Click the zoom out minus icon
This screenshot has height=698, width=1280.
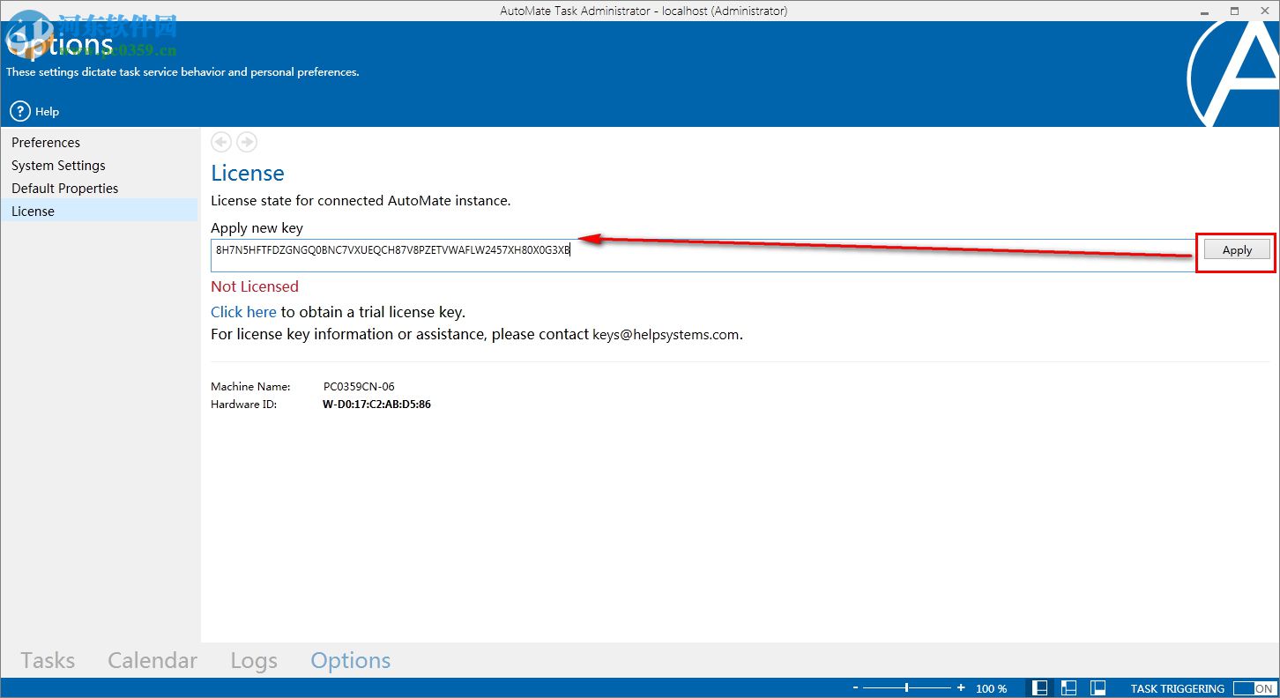tap(855, 688)
